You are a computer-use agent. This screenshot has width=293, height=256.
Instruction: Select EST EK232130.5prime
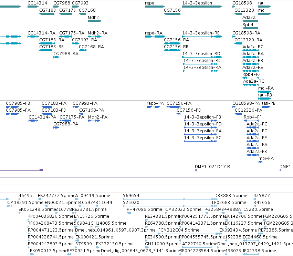(x=115, y=244)
